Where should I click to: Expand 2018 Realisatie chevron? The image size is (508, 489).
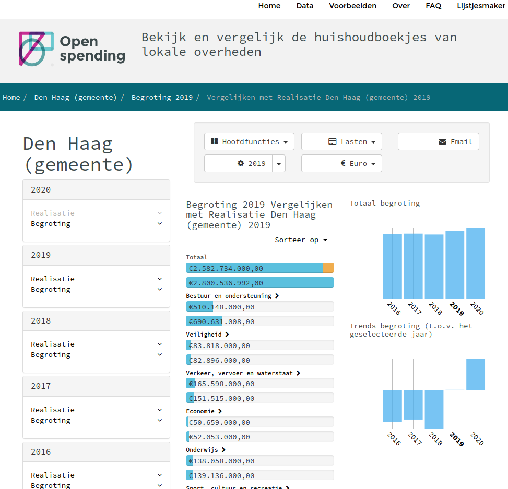[x=160, y=344]
